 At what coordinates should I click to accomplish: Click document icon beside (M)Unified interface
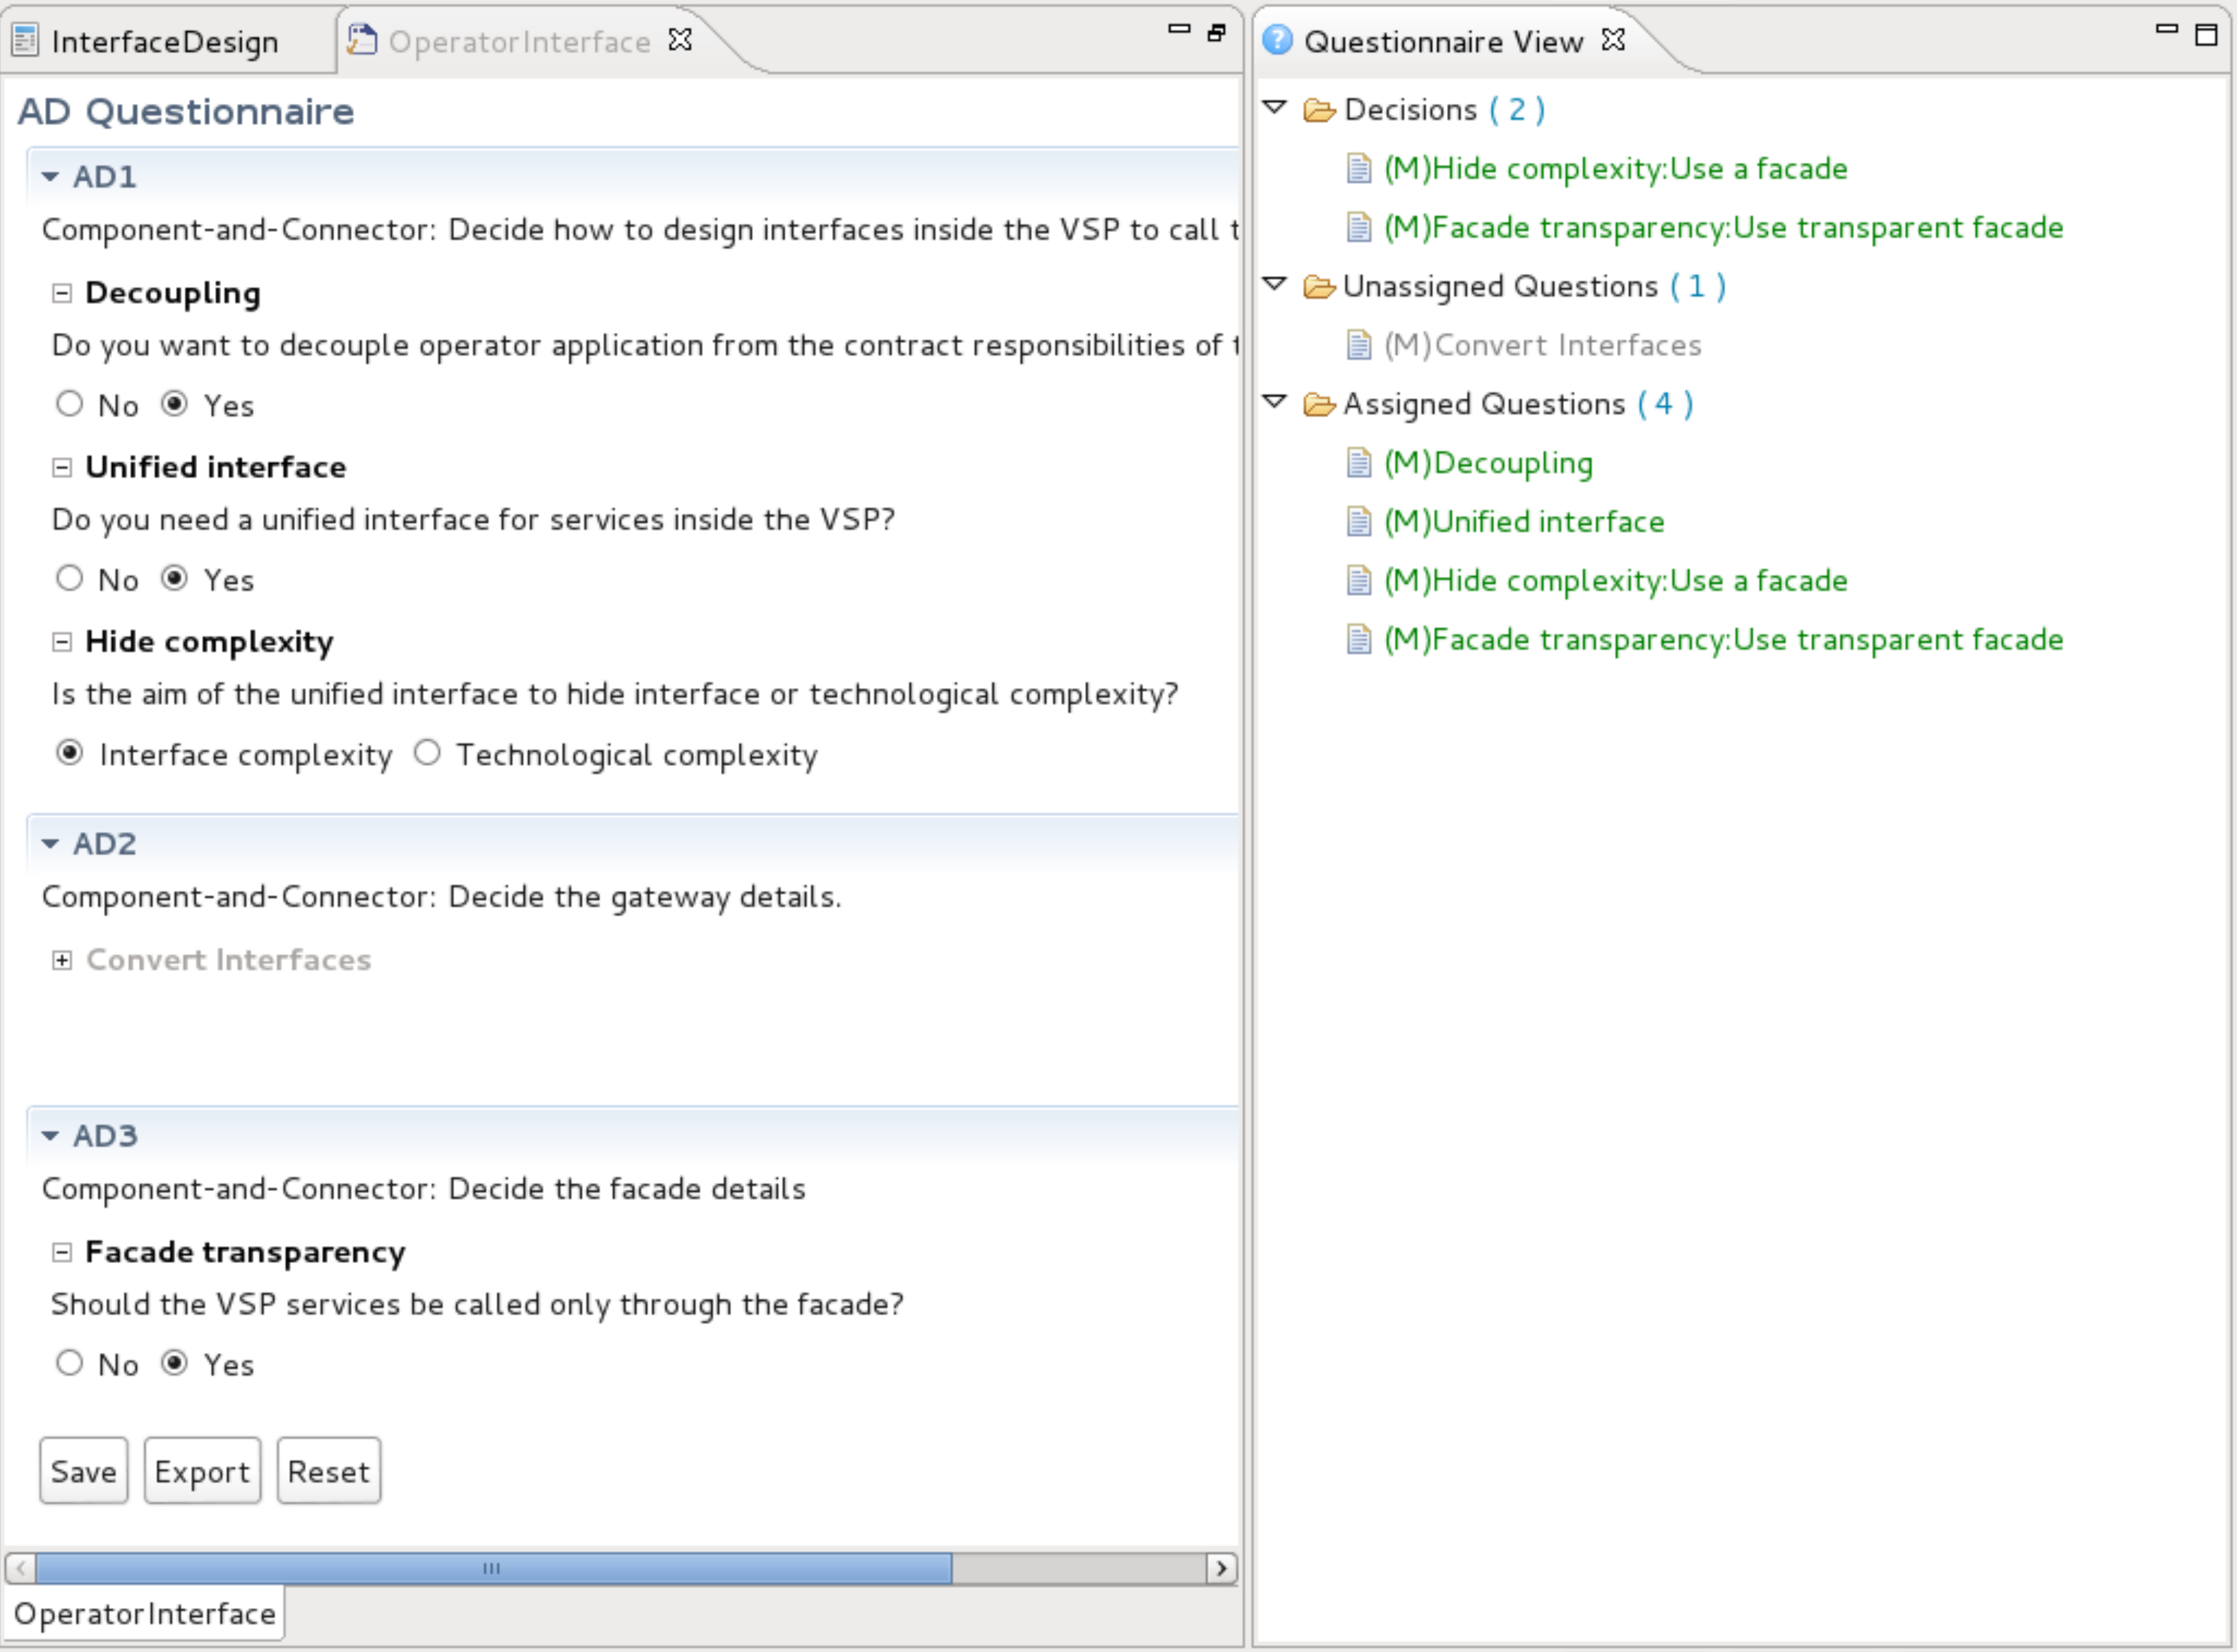(x=1358, y=522)
